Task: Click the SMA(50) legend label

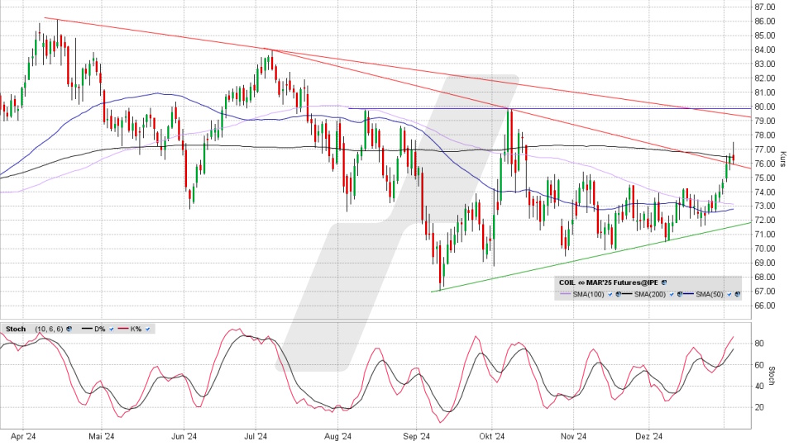Action: click(710, 294)
